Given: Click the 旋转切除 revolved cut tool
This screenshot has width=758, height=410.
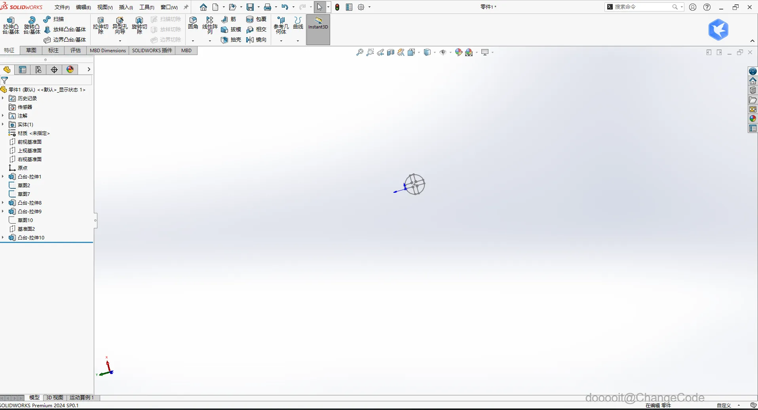Looking at the screenshot, I should click(x=139, y=26).
